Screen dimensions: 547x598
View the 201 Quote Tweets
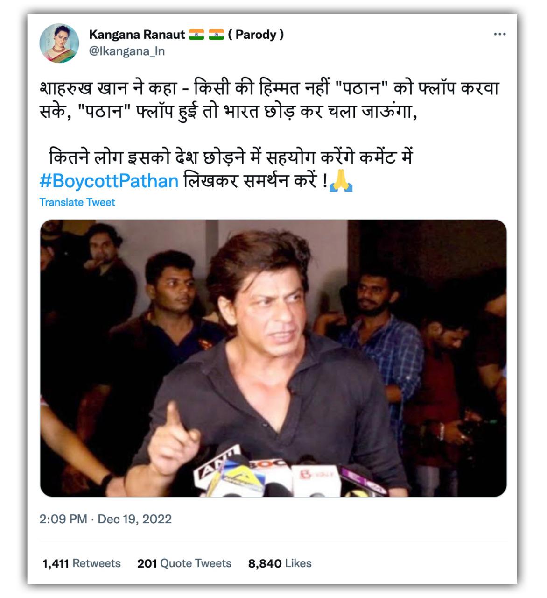tap(184, 563)
